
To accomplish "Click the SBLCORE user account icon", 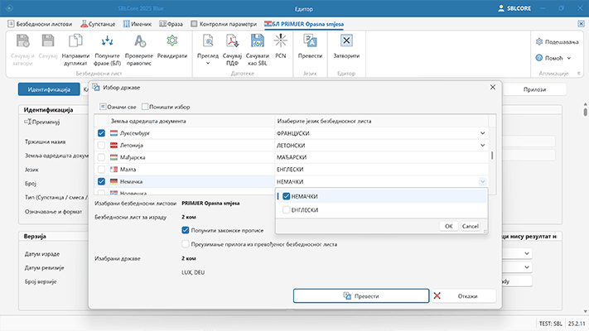I will click(x=501, y=8).
